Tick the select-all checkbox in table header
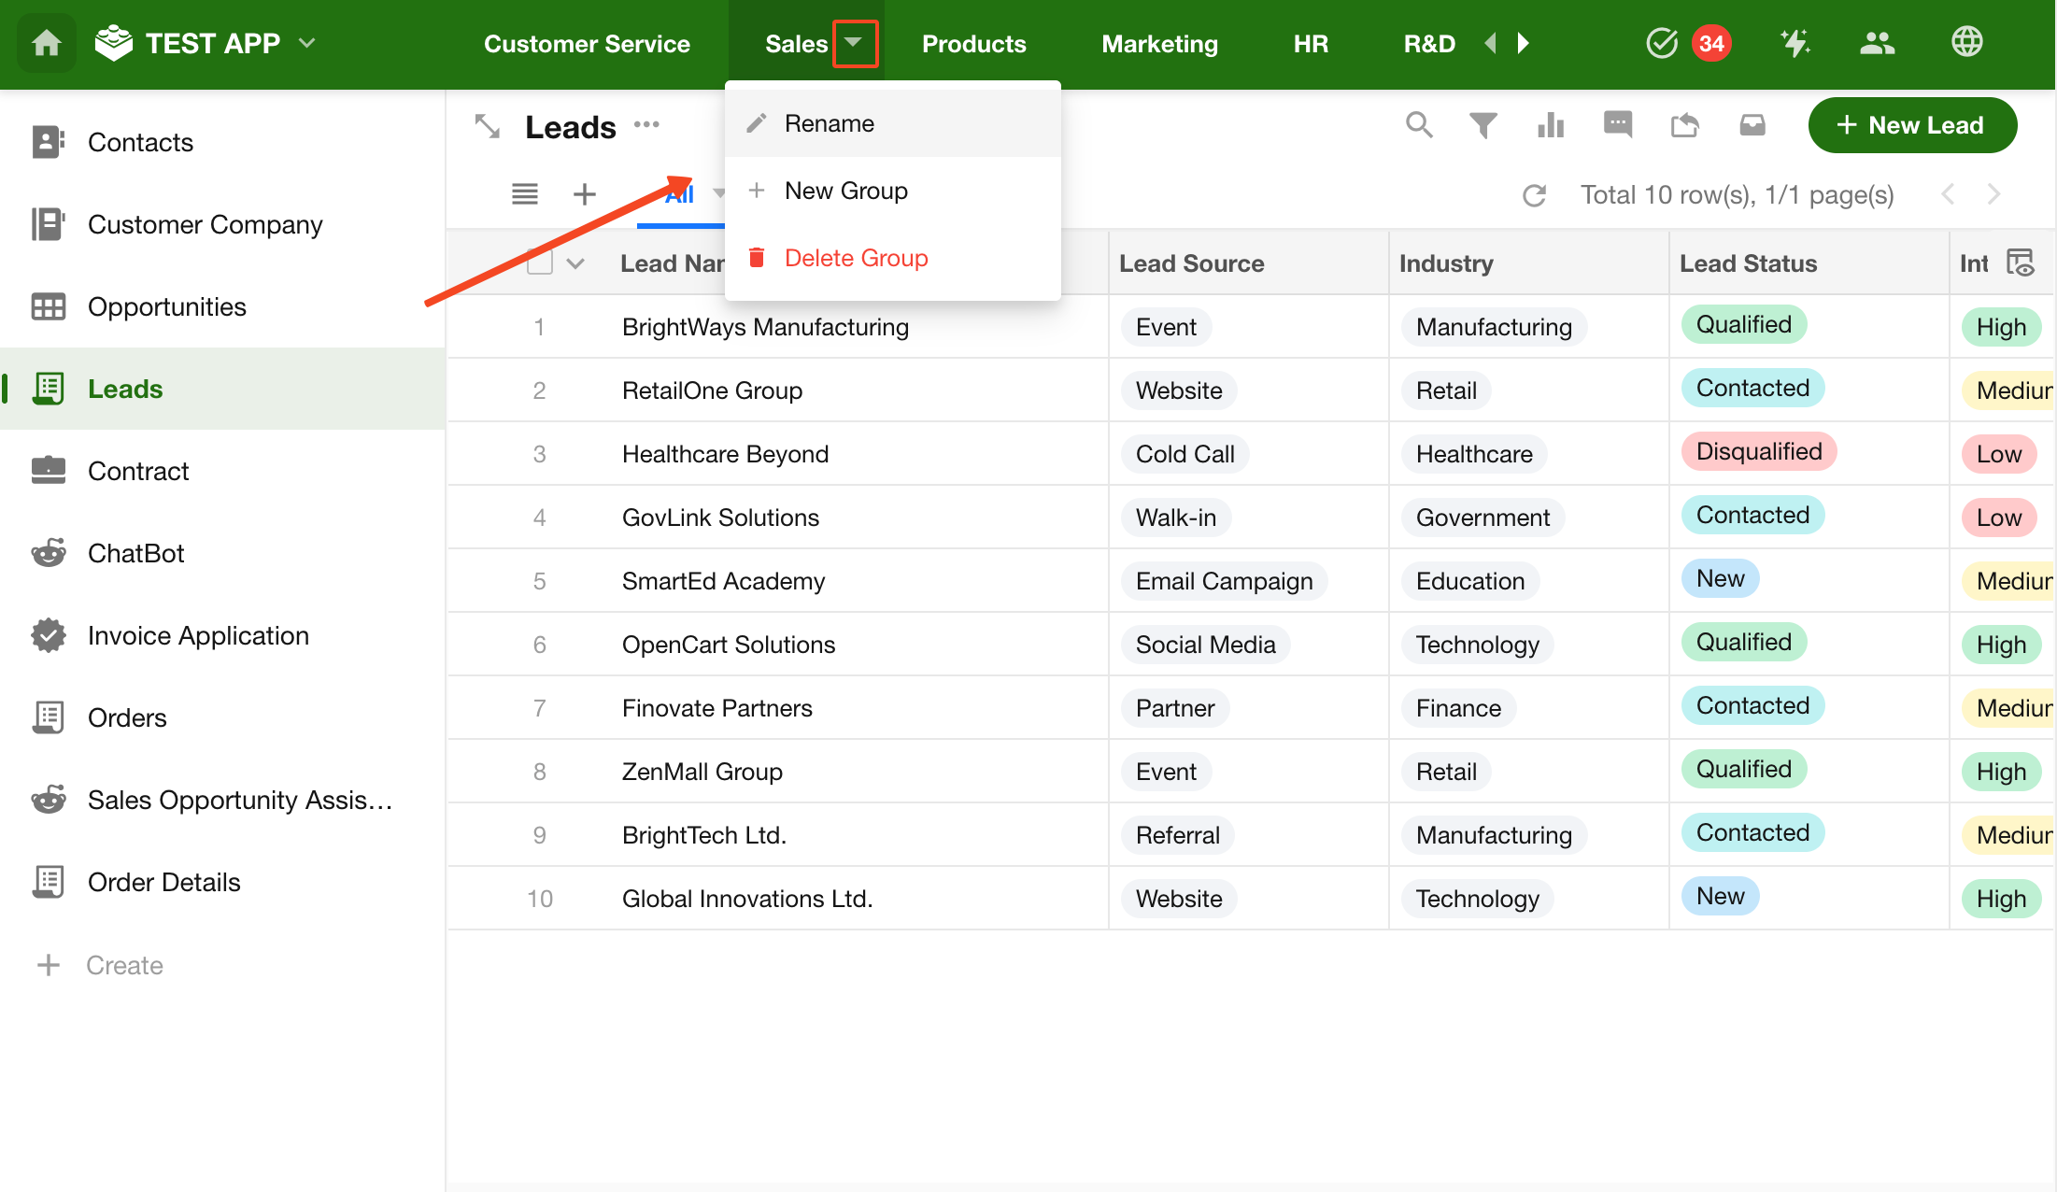Viewport: 2057px width, 1192px height. pos(540,263)
